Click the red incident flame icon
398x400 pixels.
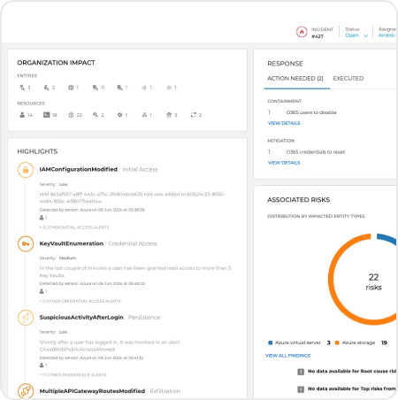coord(302,32)
